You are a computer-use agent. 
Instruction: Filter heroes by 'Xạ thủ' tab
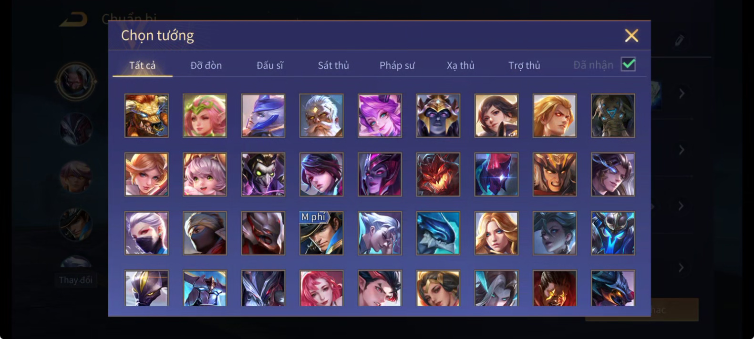point(461,65)
